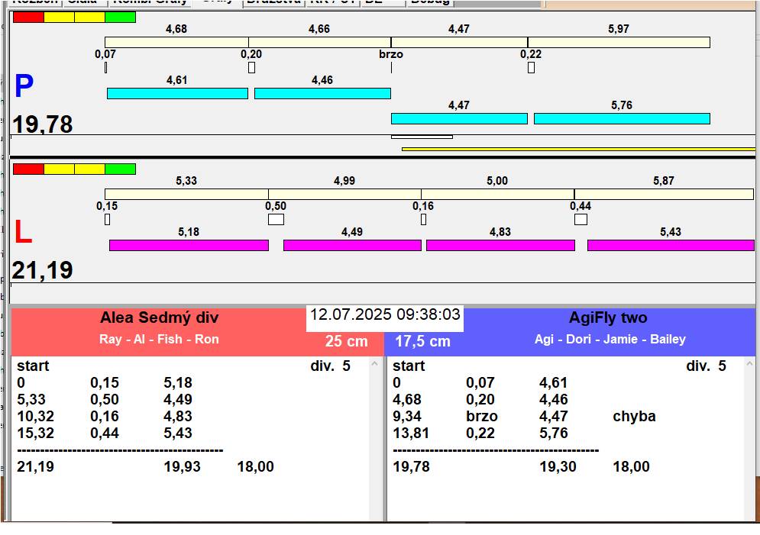Click the 0,15 start marker box in lane L

[x=107, y=219]
